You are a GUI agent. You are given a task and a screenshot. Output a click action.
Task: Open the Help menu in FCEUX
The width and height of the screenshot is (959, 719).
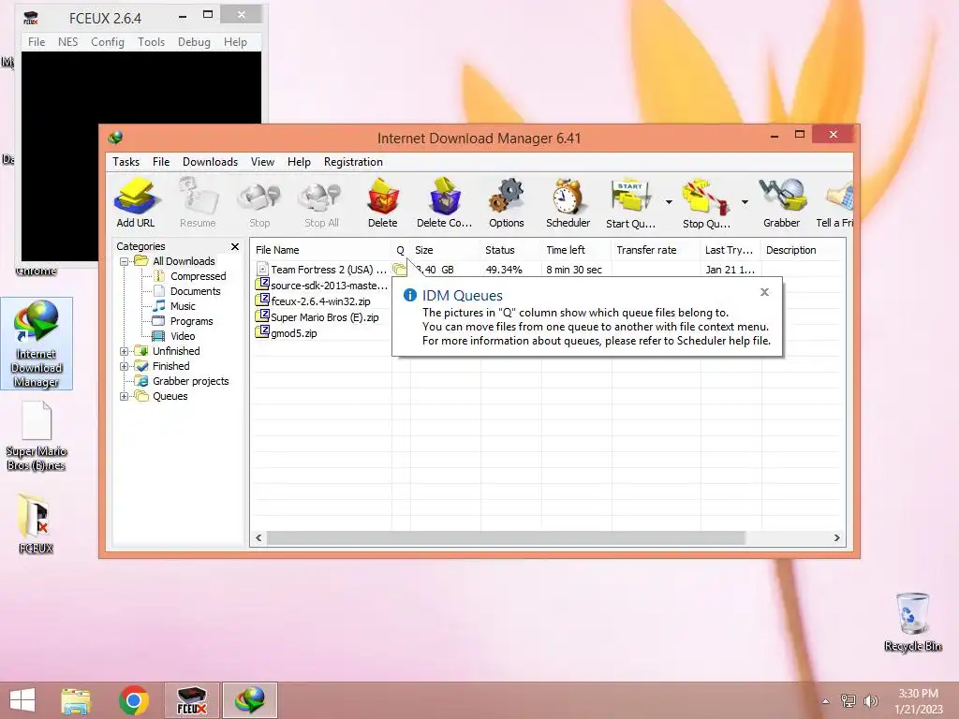point(235,41)
